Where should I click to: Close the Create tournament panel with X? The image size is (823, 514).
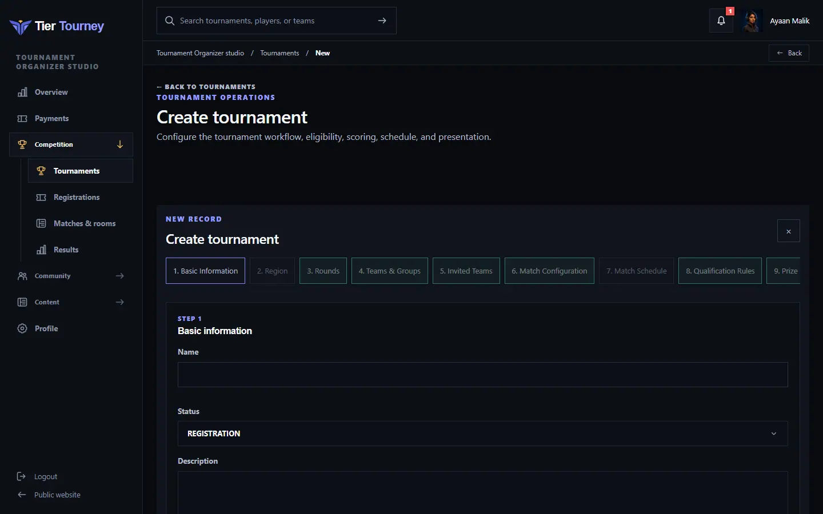789,231
